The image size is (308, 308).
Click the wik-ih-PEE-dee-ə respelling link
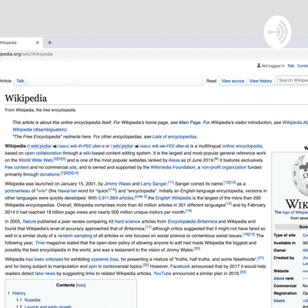point(87,146)
